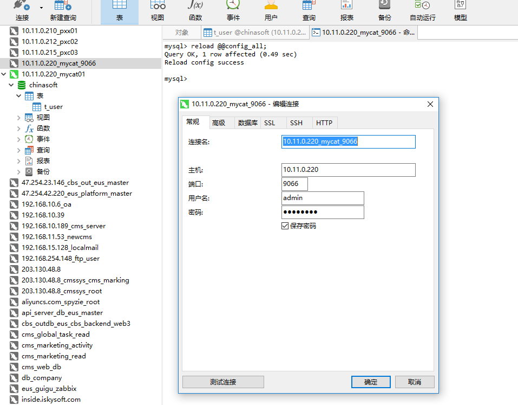The image size is (518, 405).
Task: Toggle the 保存密码 checkbox
Action: [x=285, y=226]
